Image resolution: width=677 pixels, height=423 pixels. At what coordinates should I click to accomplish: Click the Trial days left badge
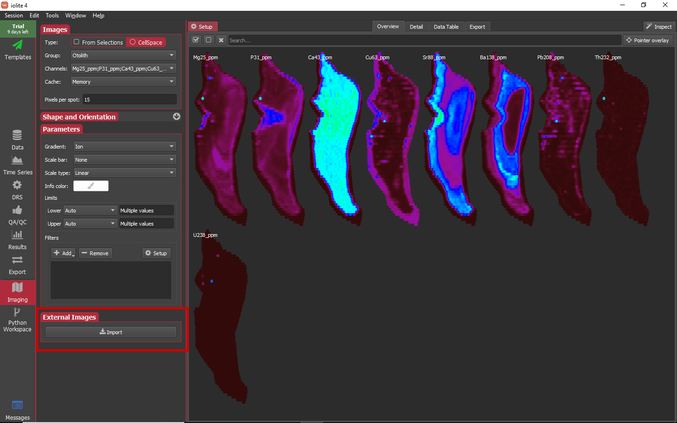pos(18,29)
